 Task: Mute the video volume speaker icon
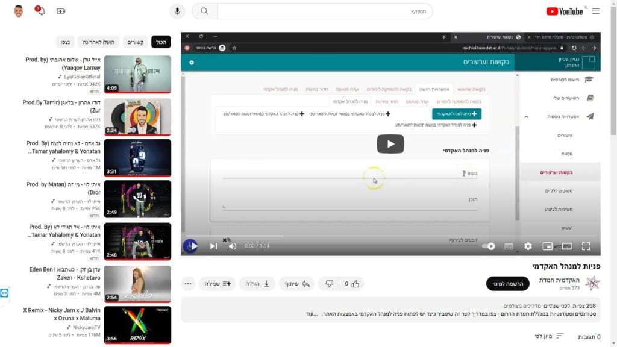pos(233,246)
